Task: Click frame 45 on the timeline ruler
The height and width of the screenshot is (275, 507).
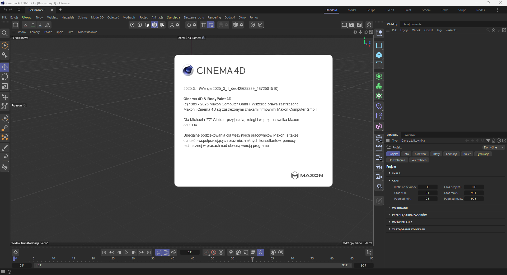Action: pyautogui.click(x=193, y=258)
